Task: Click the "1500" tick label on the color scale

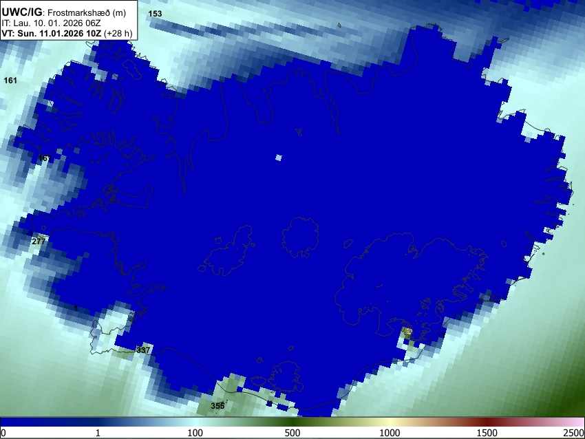Action: tap(487, 433)
